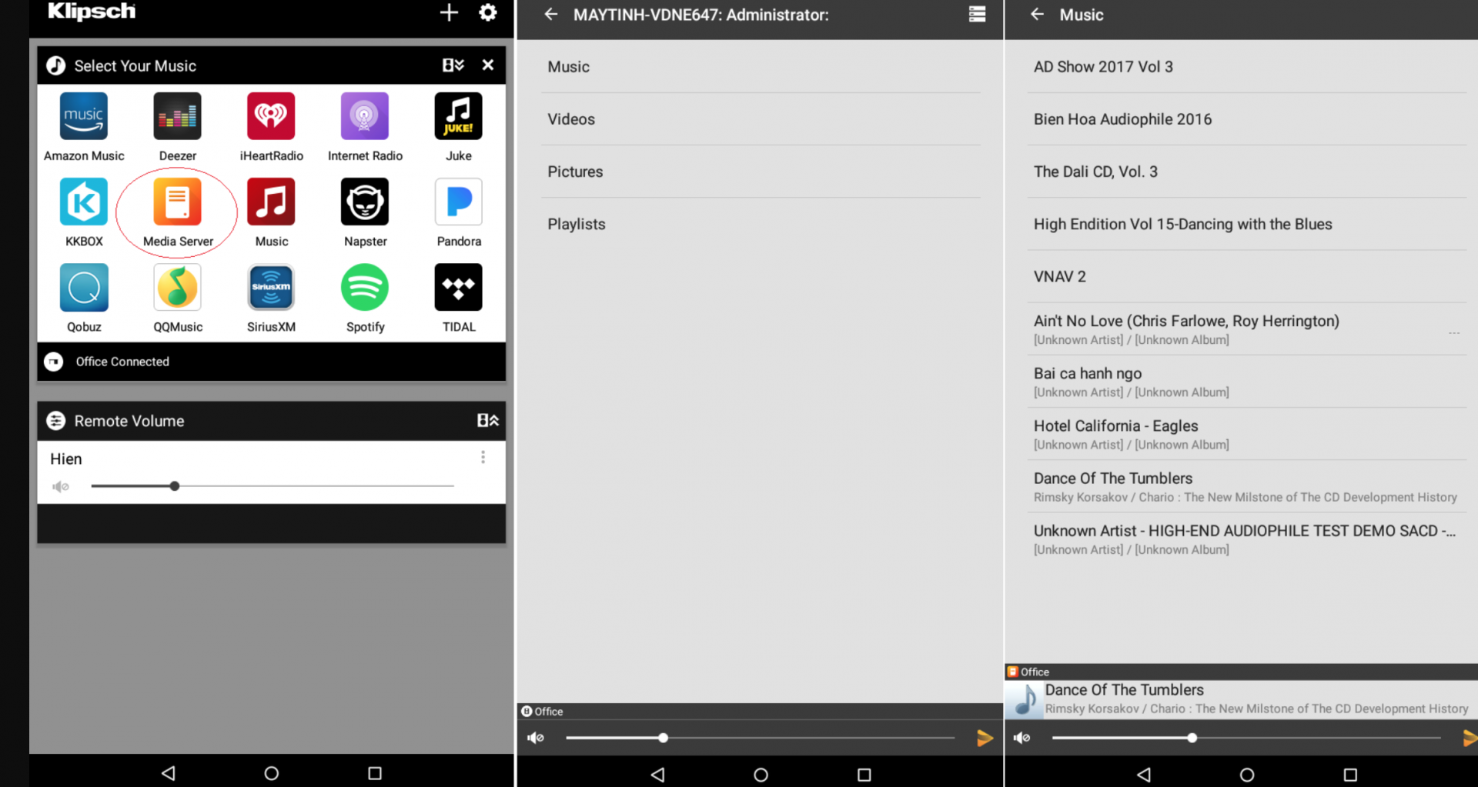Open AD Show 2017 Vol 3 folder

1247,67
